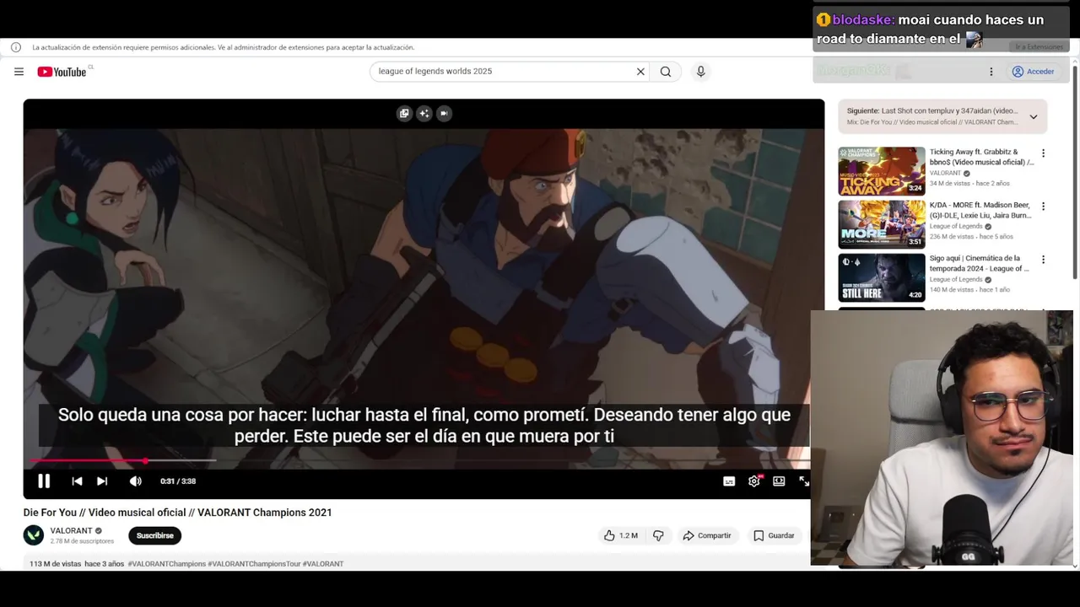The height and width of the screenshot is (607, 1080).
Task: Click the Die For You video title
Action: [x=177, y=513]
